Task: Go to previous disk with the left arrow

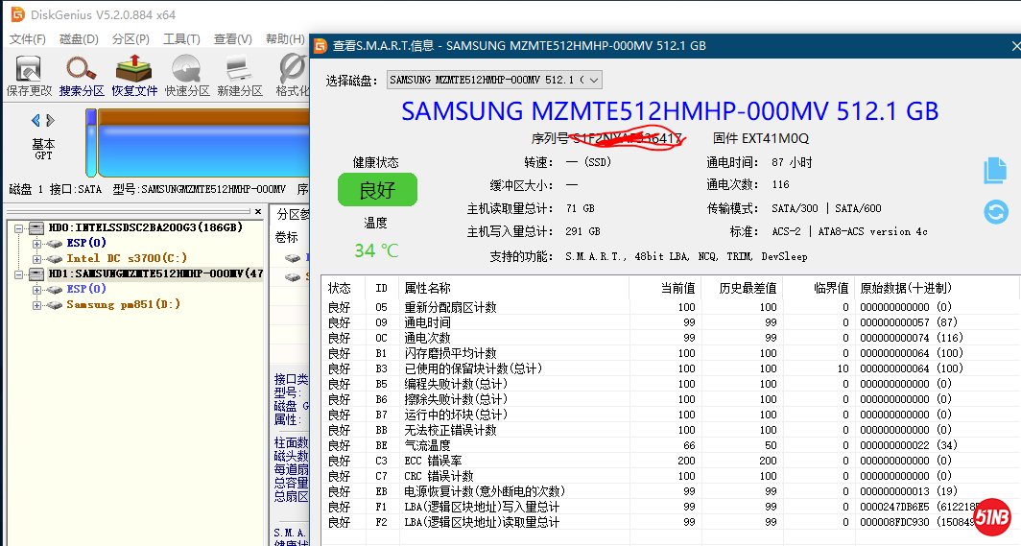Action: coord(36,121)
